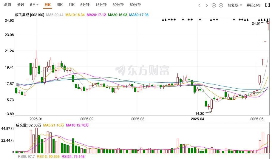Open the 5日 period dropdown
The image size is (272, 159).
[34, 5]
